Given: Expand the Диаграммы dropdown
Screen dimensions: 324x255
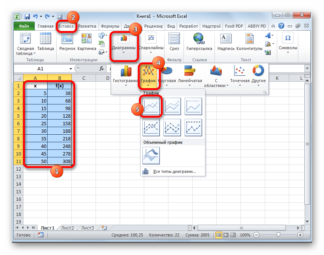Looking at the screenshot, I should (123, 53).
